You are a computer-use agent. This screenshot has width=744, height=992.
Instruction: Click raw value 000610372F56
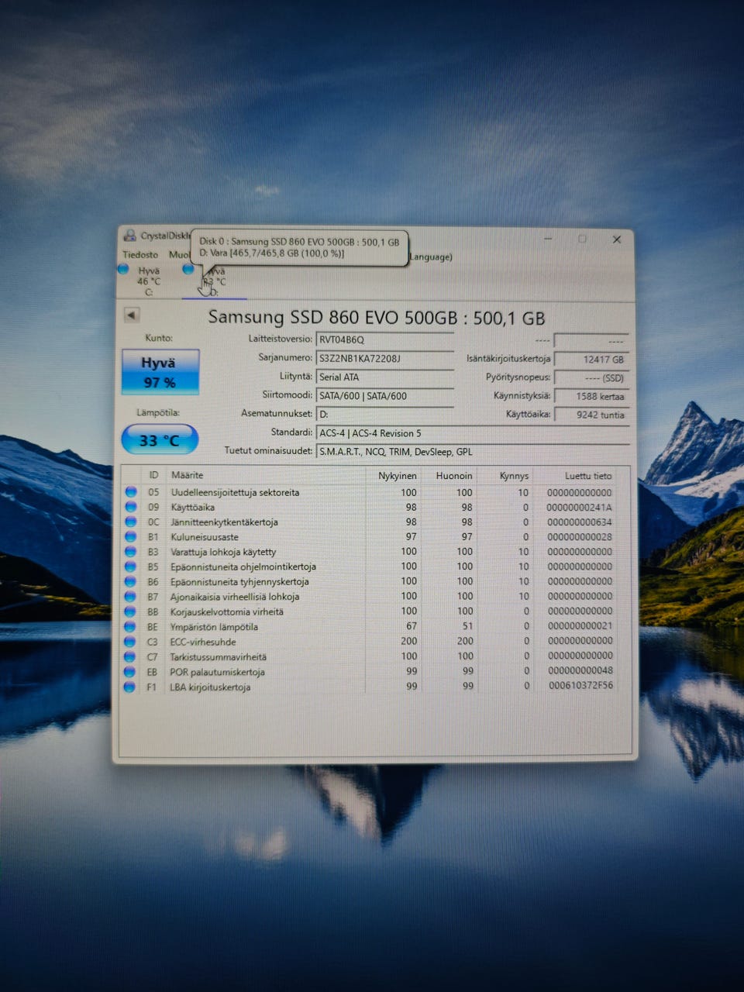pos(580,686)
